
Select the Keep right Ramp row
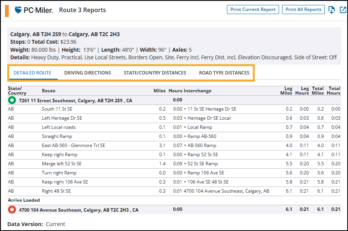[174, 154]
